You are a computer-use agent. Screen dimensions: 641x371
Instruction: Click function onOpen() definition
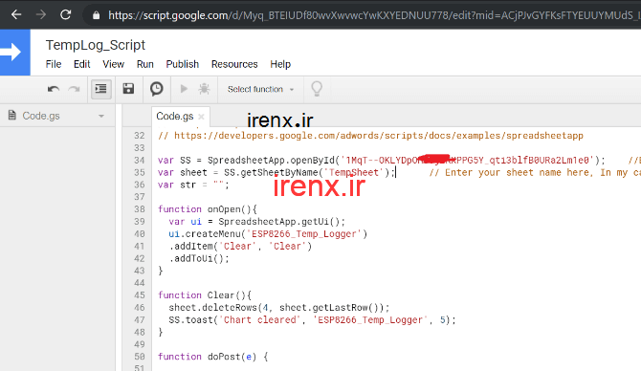[208, 209]
